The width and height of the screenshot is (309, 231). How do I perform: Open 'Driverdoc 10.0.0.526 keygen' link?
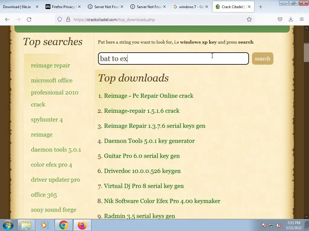[x=142, y=171]
